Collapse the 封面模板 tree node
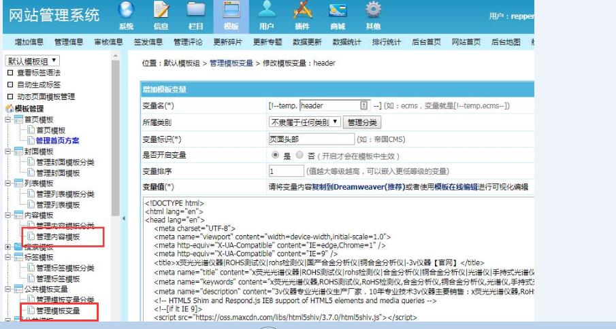Screen dimensions: 616x329 click(x=8, y=152)
